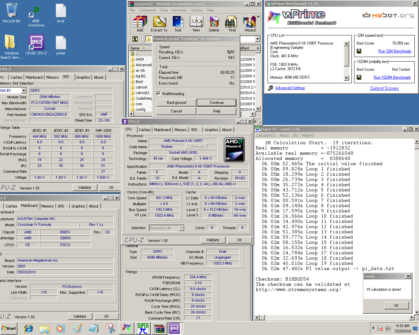Screen dimensions: 419x335
Task: Click Help button in WinRAR dialog
Action: pos(217,111)
